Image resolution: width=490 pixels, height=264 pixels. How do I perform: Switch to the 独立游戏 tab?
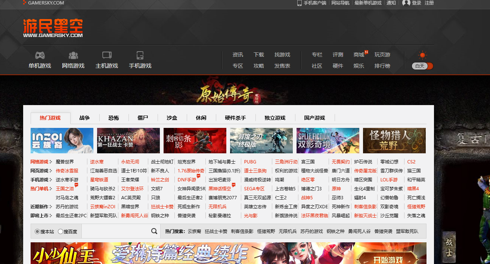click(x=275, y=118)
